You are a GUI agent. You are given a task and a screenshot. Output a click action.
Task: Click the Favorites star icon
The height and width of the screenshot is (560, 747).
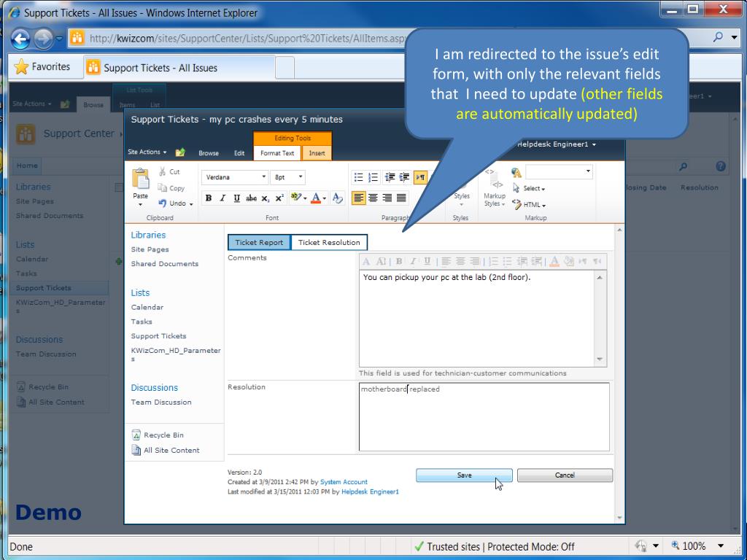coord(21,67)
